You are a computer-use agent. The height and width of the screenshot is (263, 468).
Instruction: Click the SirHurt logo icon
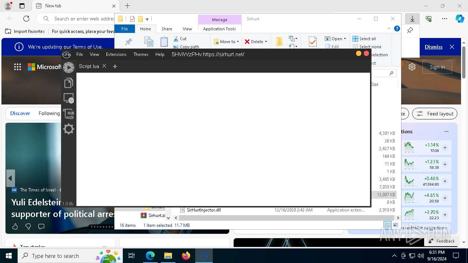[67, 54]
